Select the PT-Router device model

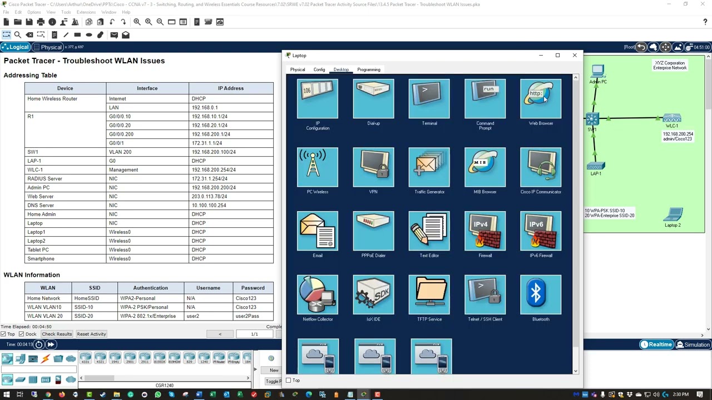(x=219, y=358)
